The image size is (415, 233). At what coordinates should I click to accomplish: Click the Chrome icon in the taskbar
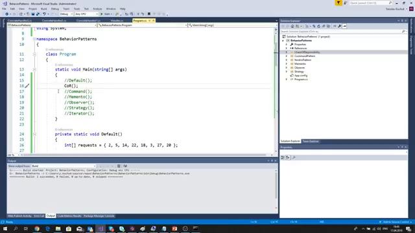[37, 228]
